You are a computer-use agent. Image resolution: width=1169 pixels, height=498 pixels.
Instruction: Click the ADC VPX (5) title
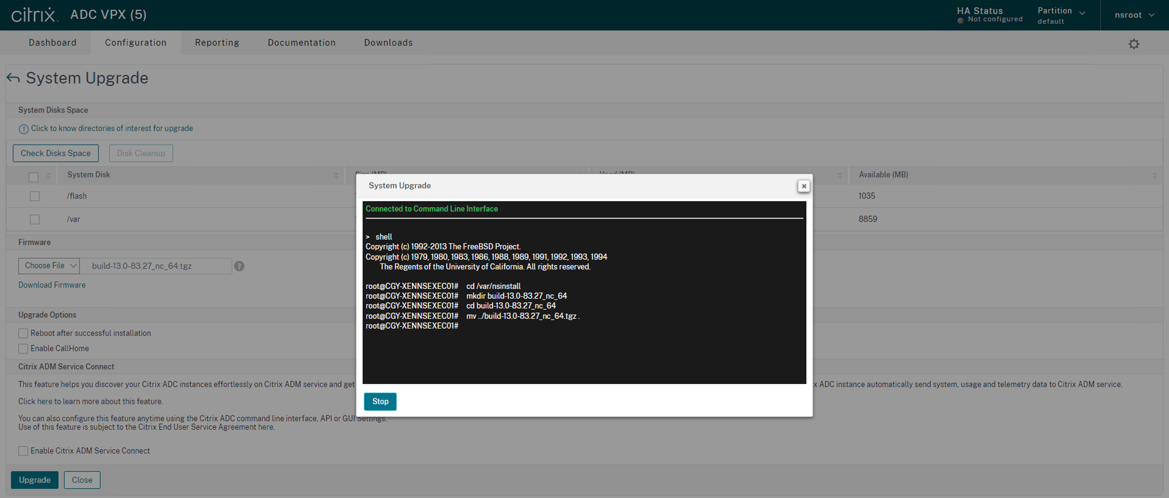pos(108,15)
